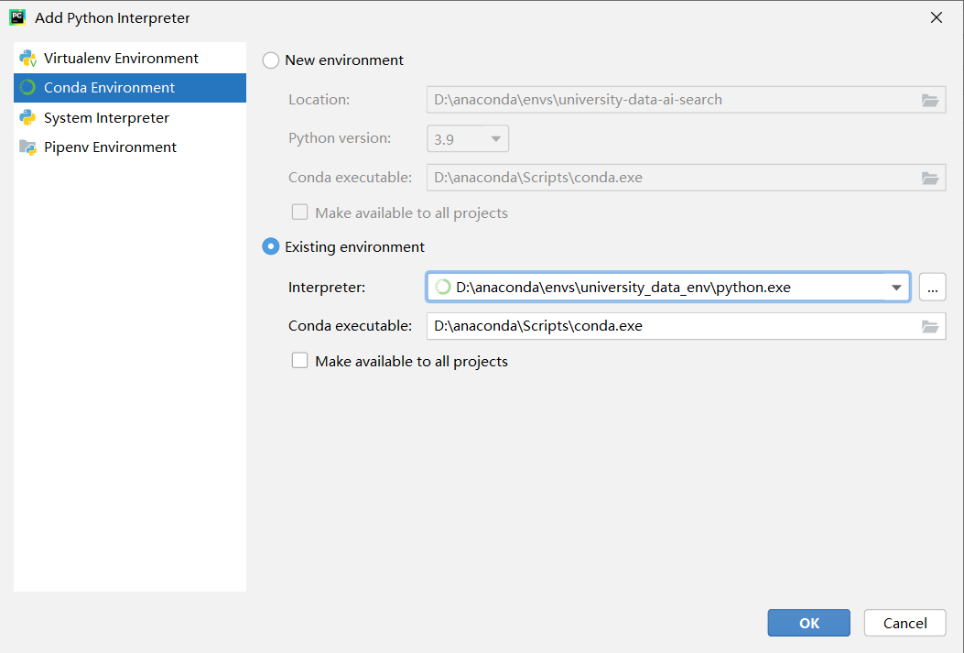Screen dimensions: 964x653
Task: Click the Virtualenv Python icon
Action: tap(27, 59)
